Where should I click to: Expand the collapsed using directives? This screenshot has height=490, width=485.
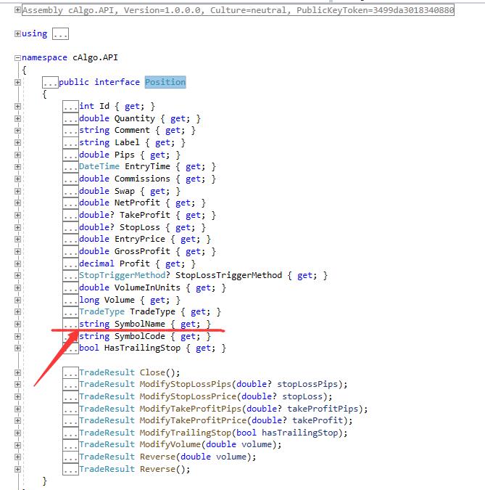click(x=18, y=33)
